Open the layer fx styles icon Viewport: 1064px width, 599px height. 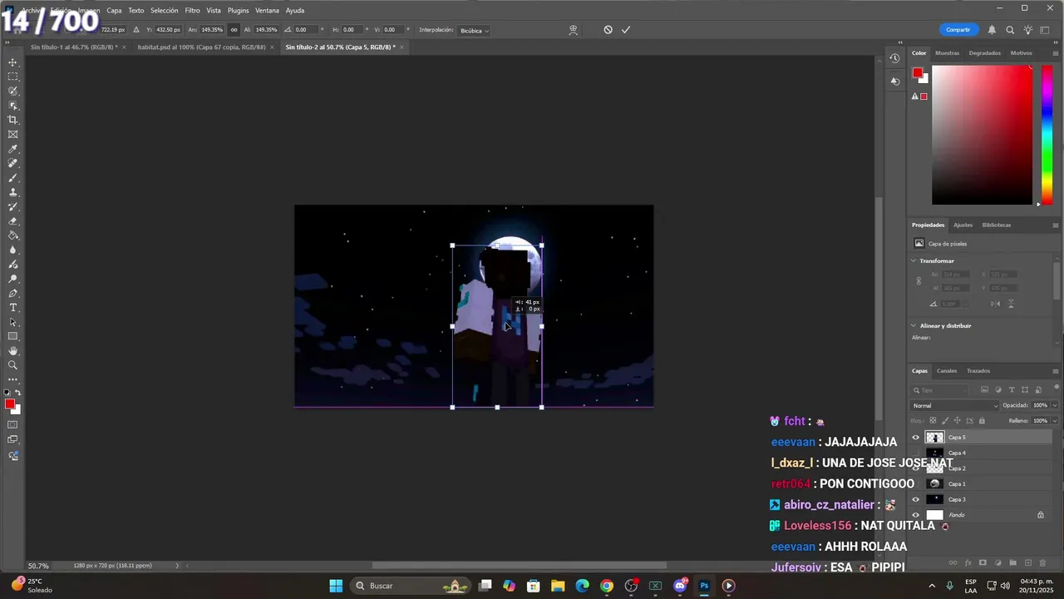click(968, 563)
